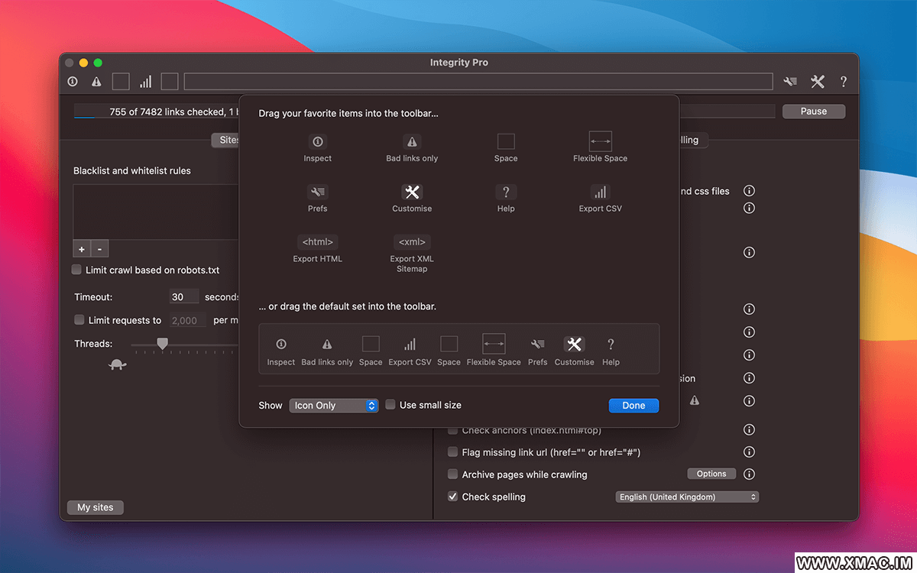
Task: Show info for Archive pages while crawling
Action: pyautogui.click(x=750, y=474)
